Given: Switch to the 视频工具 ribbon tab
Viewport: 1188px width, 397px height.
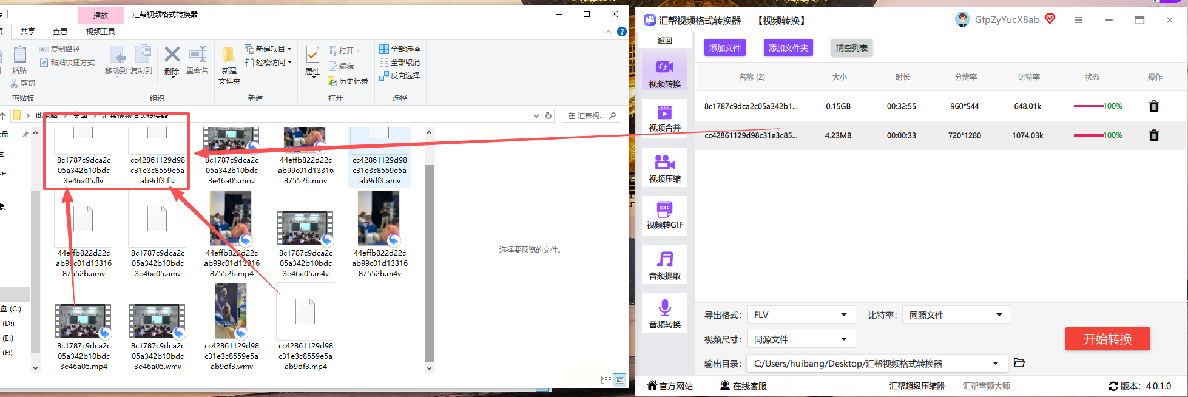Looking at the screenshot, I should click(x=101, y=31).
